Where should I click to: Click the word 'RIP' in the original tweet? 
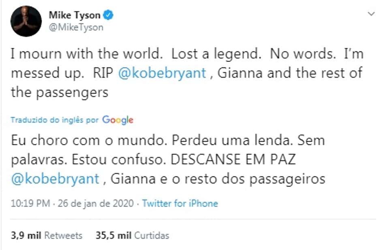click(103, 73)
